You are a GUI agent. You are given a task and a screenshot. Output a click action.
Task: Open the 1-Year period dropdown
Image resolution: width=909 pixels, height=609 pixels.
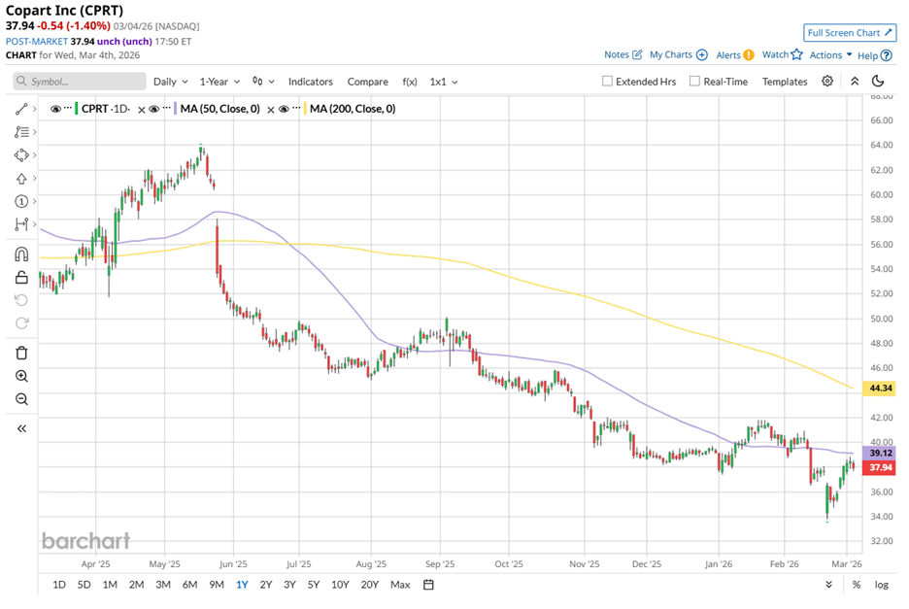point(219,82)
